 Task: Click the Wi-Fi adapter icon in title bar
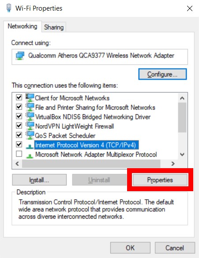point(9,8)
